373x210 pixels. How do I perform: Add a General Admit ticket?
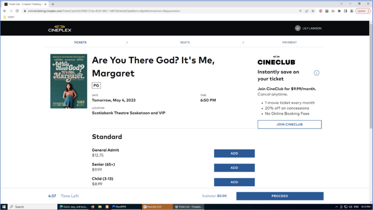(234, 153)
